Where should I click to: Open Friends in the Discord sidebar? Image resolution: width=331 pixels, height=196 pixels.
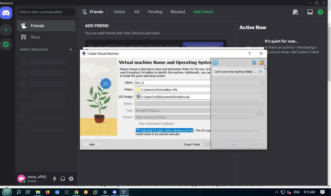click(46, 26)
